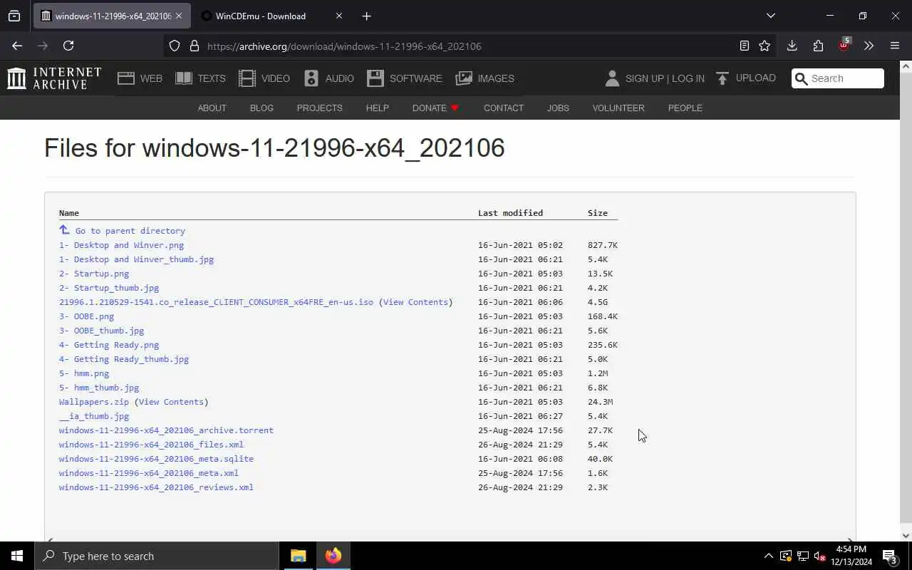912x570 pixels.
Task: Open 3- OOBE.png file
Action: click(x=86, y=316)
